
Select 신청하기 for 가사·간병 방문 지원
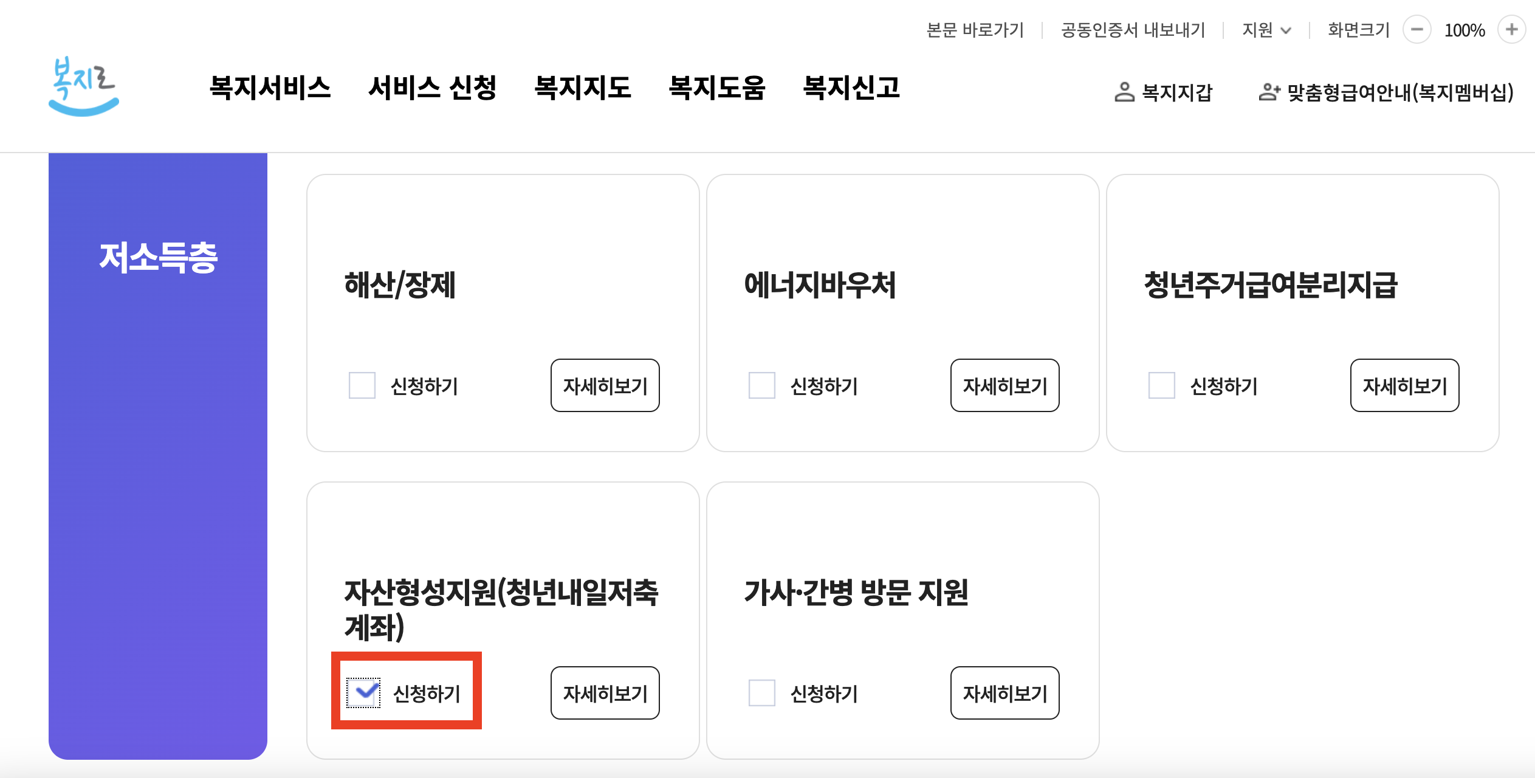pyautogui.click(x=761, y=693)
